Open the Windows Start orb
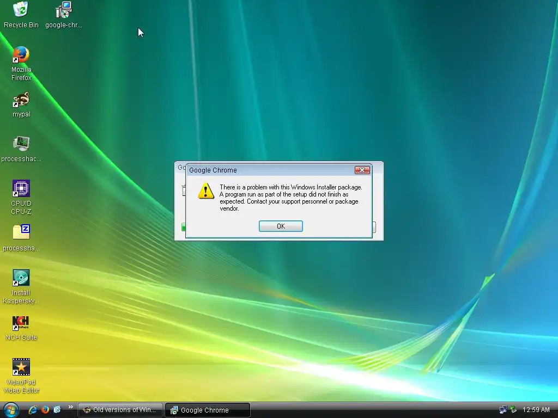The height and width of the screenshot is (418, 558). [x=11, y=410]
